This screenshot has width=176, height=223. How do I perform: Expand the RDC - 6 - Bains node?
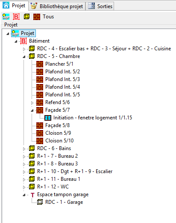click(x=24, y=149)
